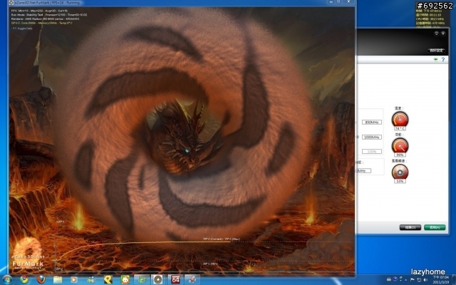Click the 1000MHz memory clock field
This screenshot has height=285, width=456.
pos(372,137)
